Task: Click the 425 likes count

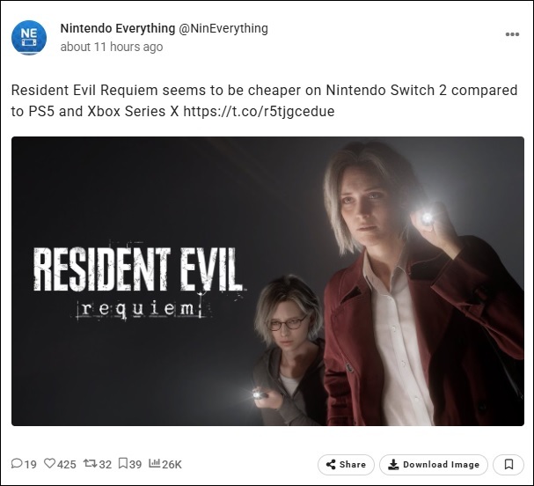Action: 67,464
